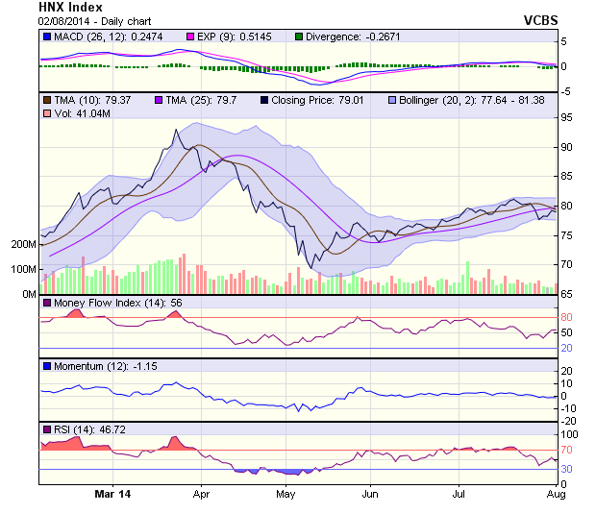Click the Apr date axis label
The width and height of the screenshot is (596, 514).
point(201,495)
